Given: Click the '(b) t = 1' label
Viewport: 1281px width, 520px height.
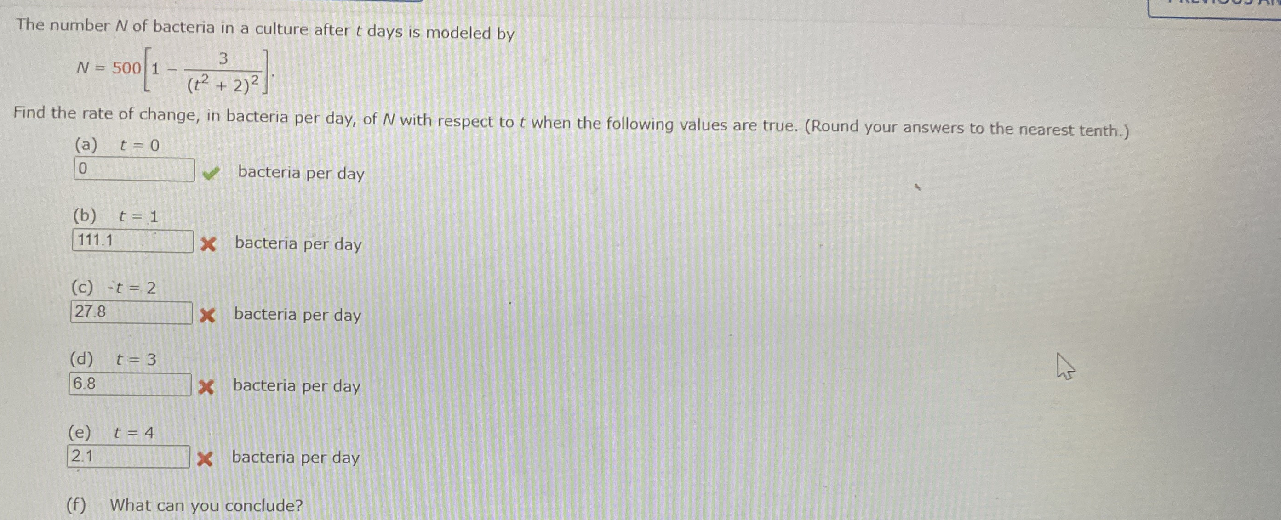Looking at the screenshot, I should [115, 216].
